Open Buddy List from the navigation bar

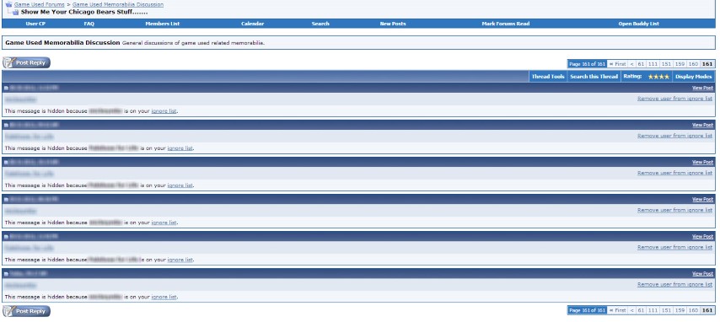639,24
